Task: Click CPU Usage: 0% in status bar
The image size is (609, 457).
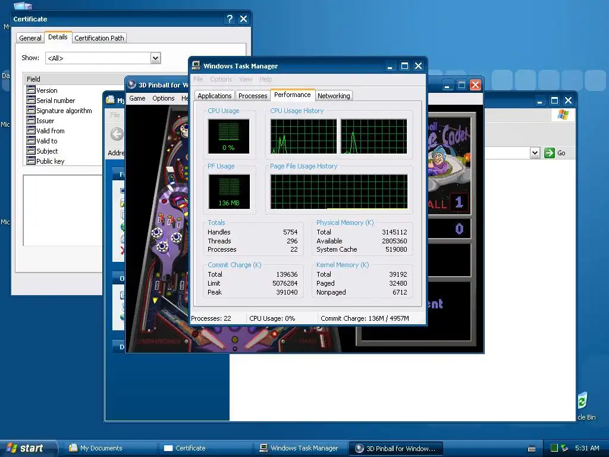Action: (x=272, y=318)
